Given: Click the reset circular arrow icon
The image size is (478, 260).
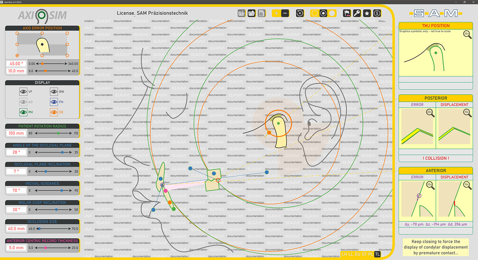Looking at the screenshot, I should point(300,13).
